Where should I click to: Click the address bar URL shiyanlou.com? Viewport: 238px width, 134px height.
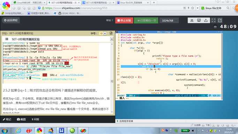(76, 8)
